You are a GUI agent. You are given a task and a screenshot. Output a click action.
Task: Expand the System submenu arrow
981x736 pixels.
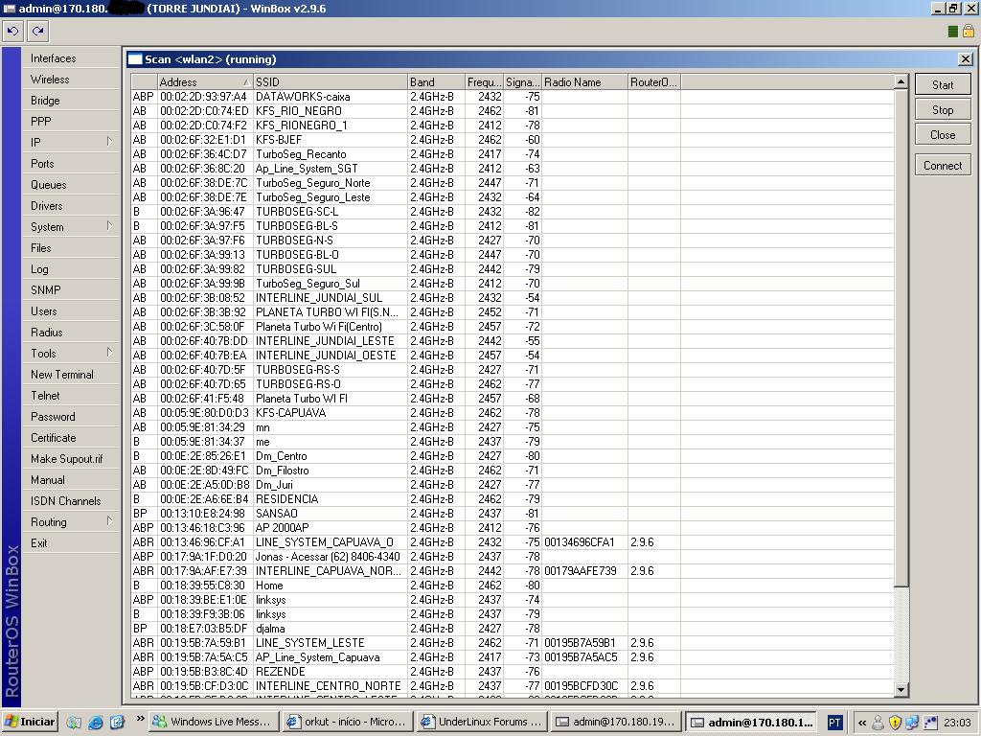pyautogui.click(x=109, y=226)
